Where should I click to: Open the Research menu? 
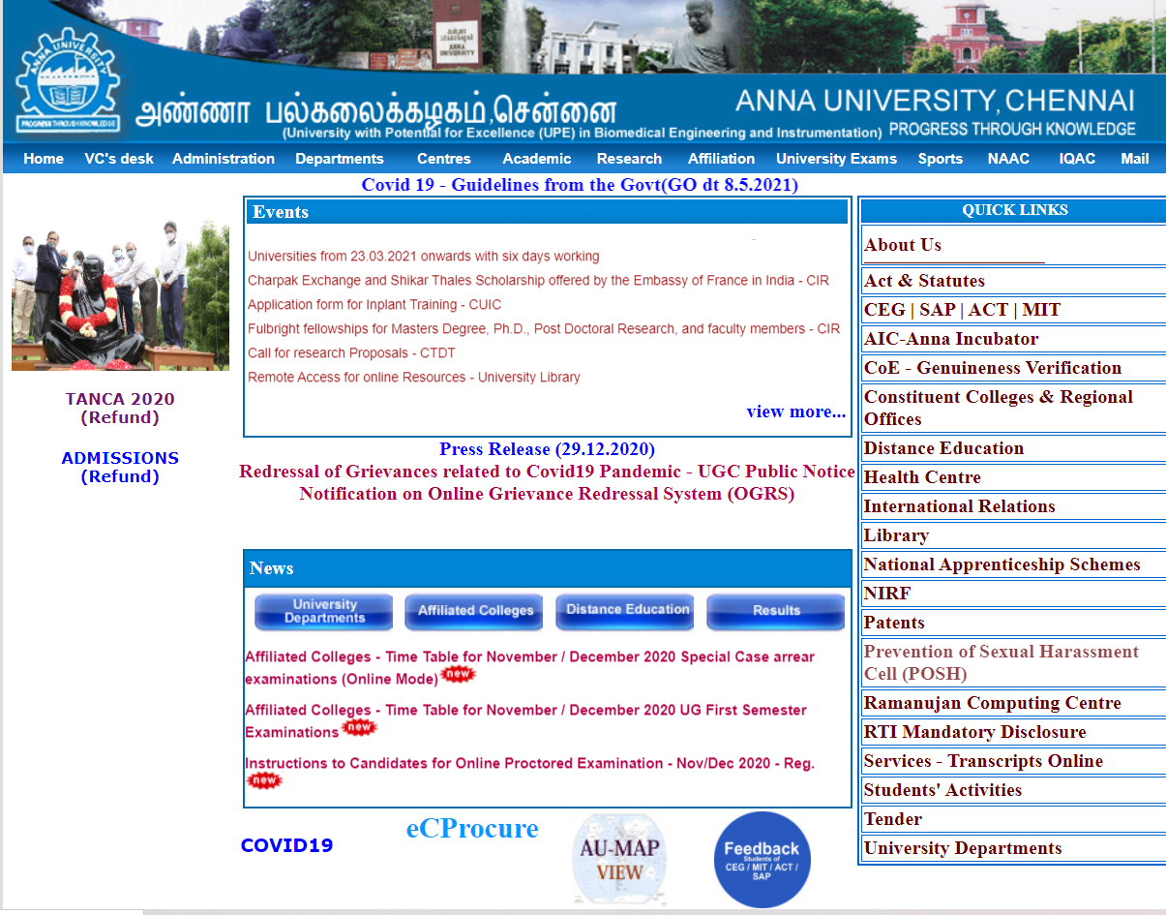coord(629,159)
